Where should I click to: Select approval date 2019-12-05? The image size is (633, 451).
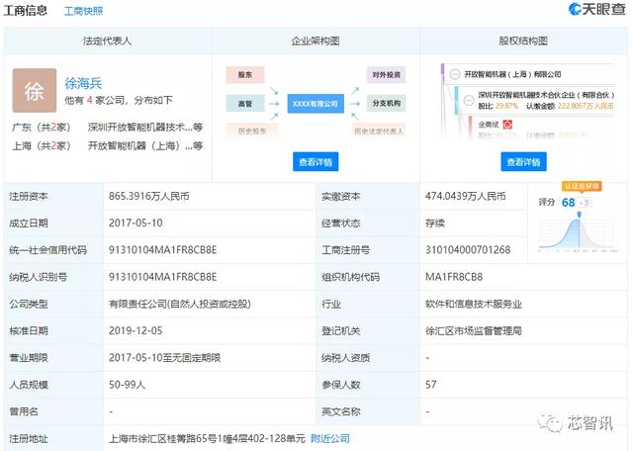coord(136,330)
